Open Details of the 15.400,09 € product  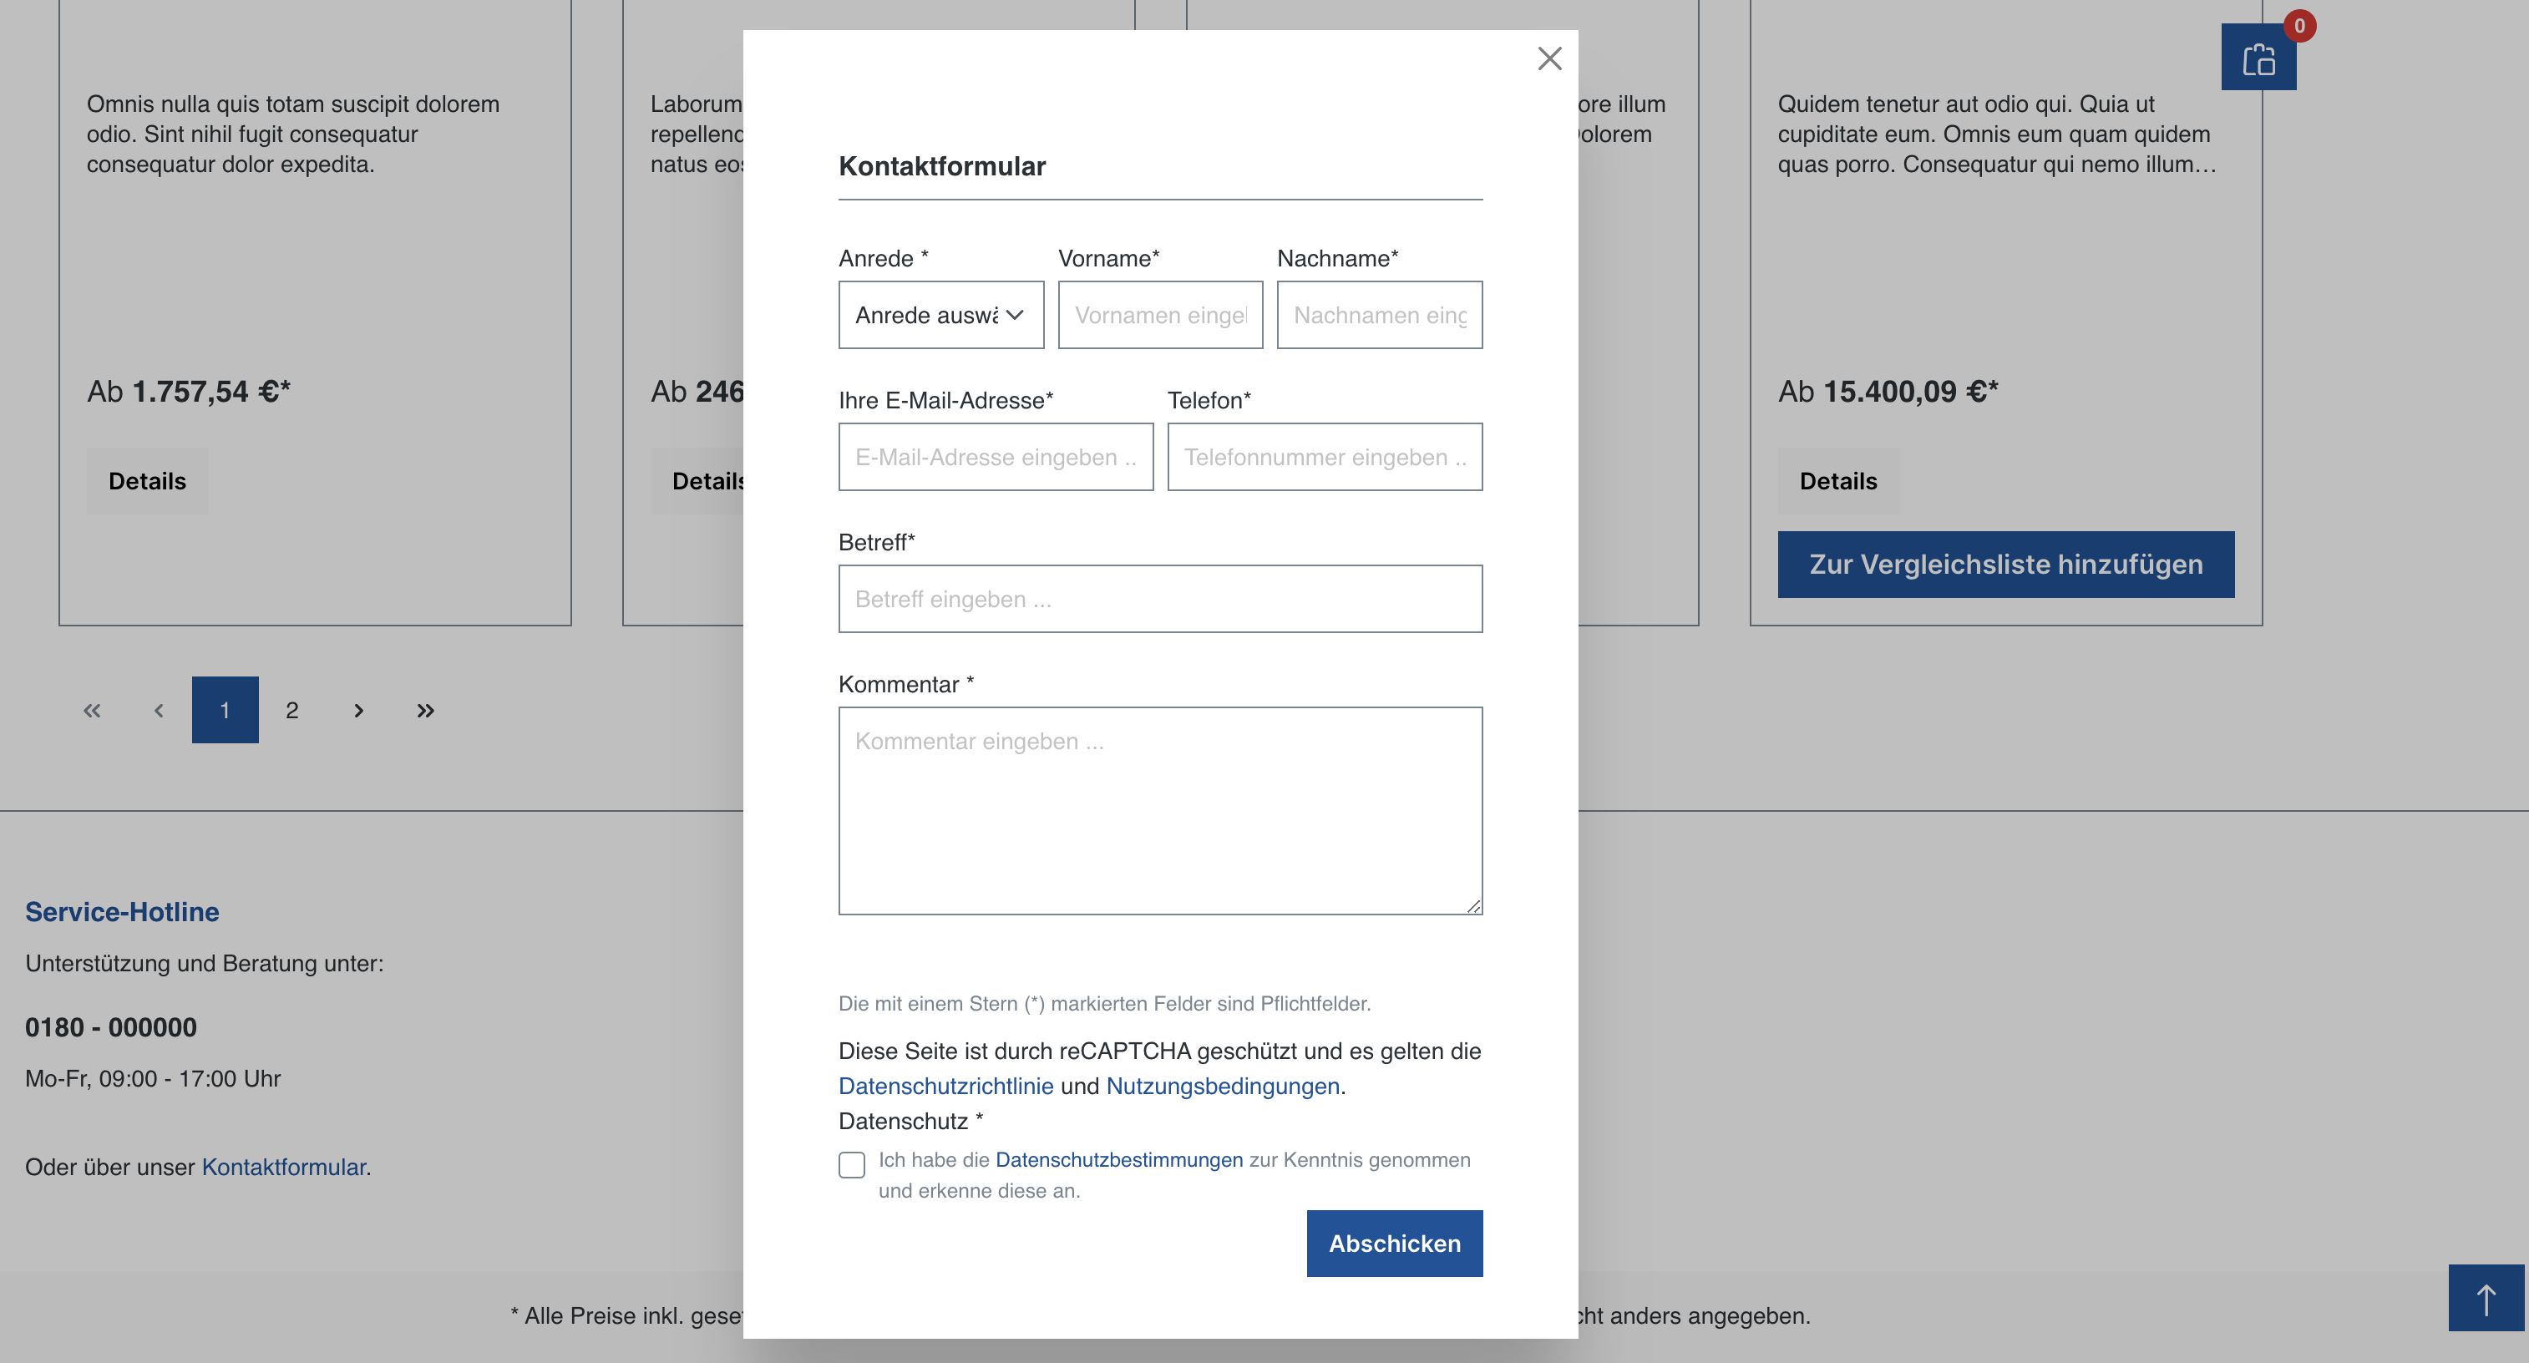coord(1837,480)
